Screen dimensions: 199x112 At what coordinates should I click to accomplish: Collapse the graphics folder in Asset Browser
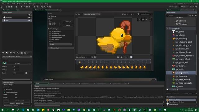tap(167, 28)
